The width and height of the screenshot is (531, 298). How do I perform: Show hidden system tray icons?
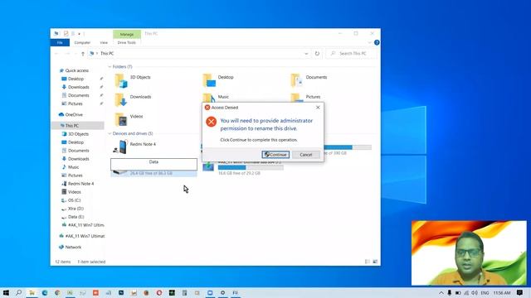point(441,292)
